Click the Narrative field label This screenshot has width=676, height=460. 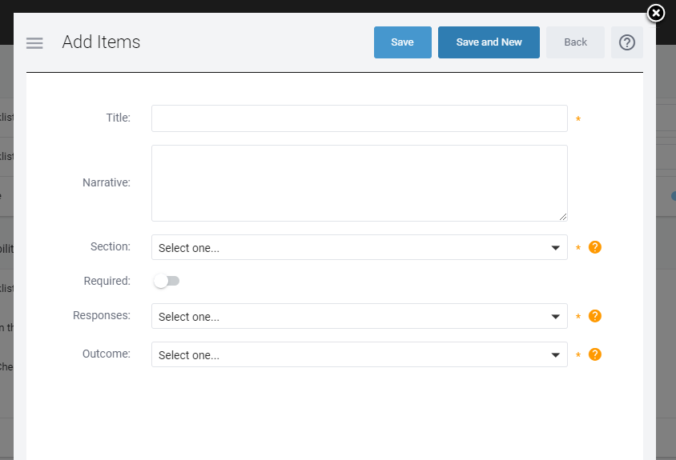point(106,182)
